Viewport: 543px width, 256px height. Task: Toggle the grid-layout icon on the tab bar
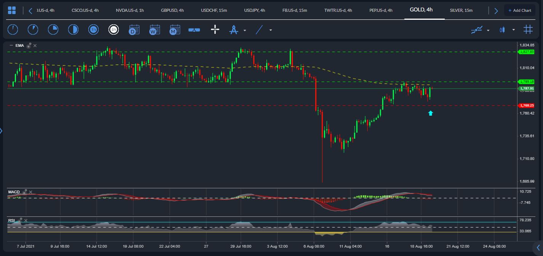coord(12,10)
